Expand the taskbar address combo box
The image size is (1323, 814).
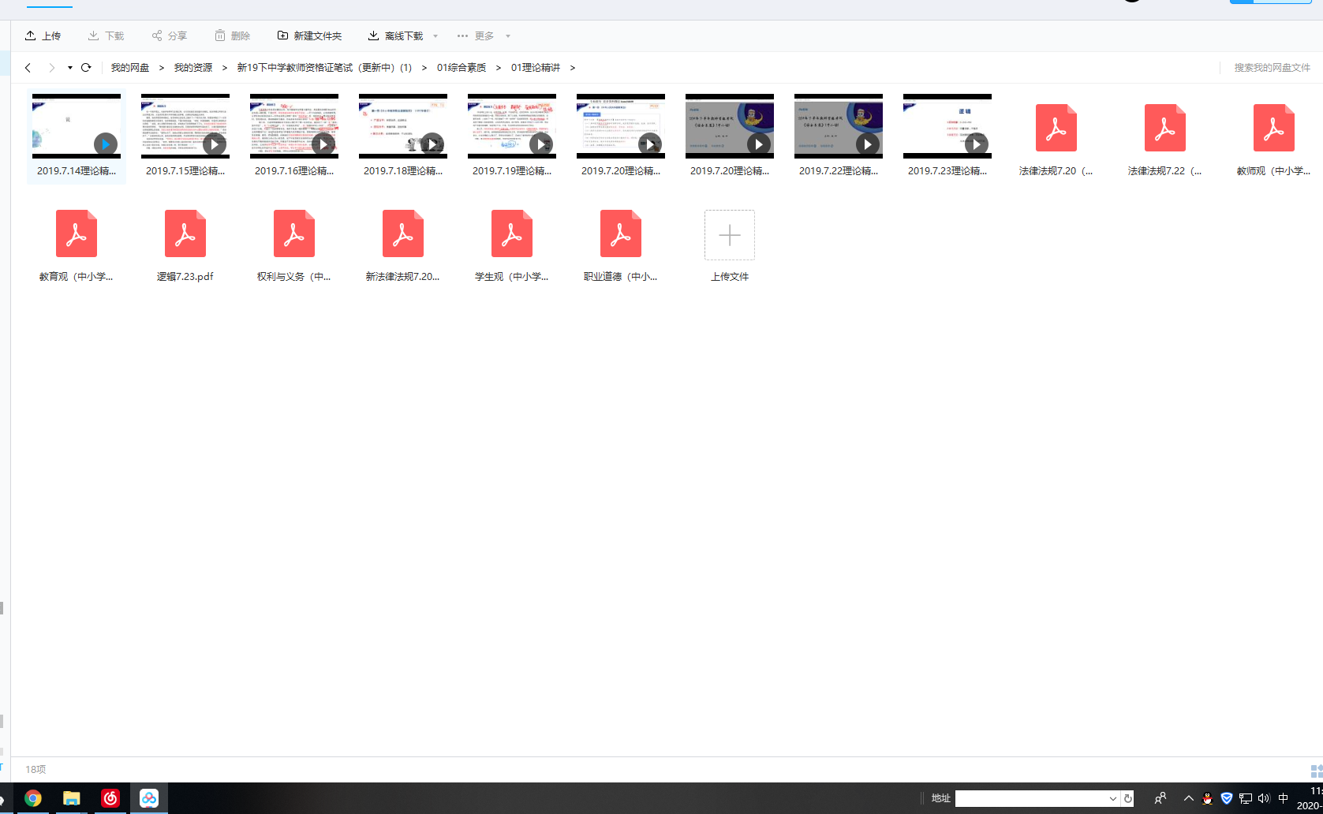[x=1112, y=798]
